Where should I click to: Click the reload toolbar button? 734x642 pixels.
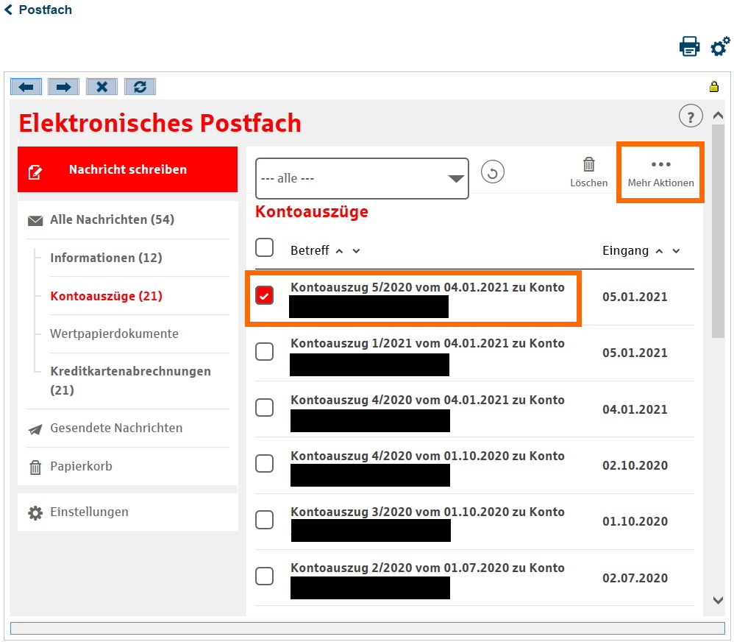(x=140, y=87)
